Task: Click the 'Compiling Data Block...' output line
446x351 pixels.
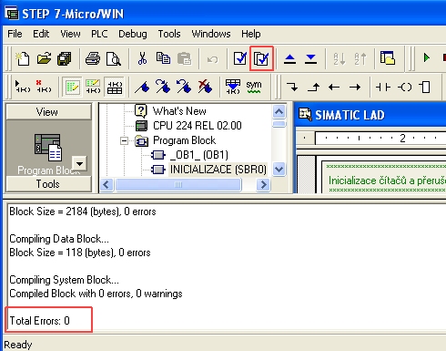Action: coord(59,239)
